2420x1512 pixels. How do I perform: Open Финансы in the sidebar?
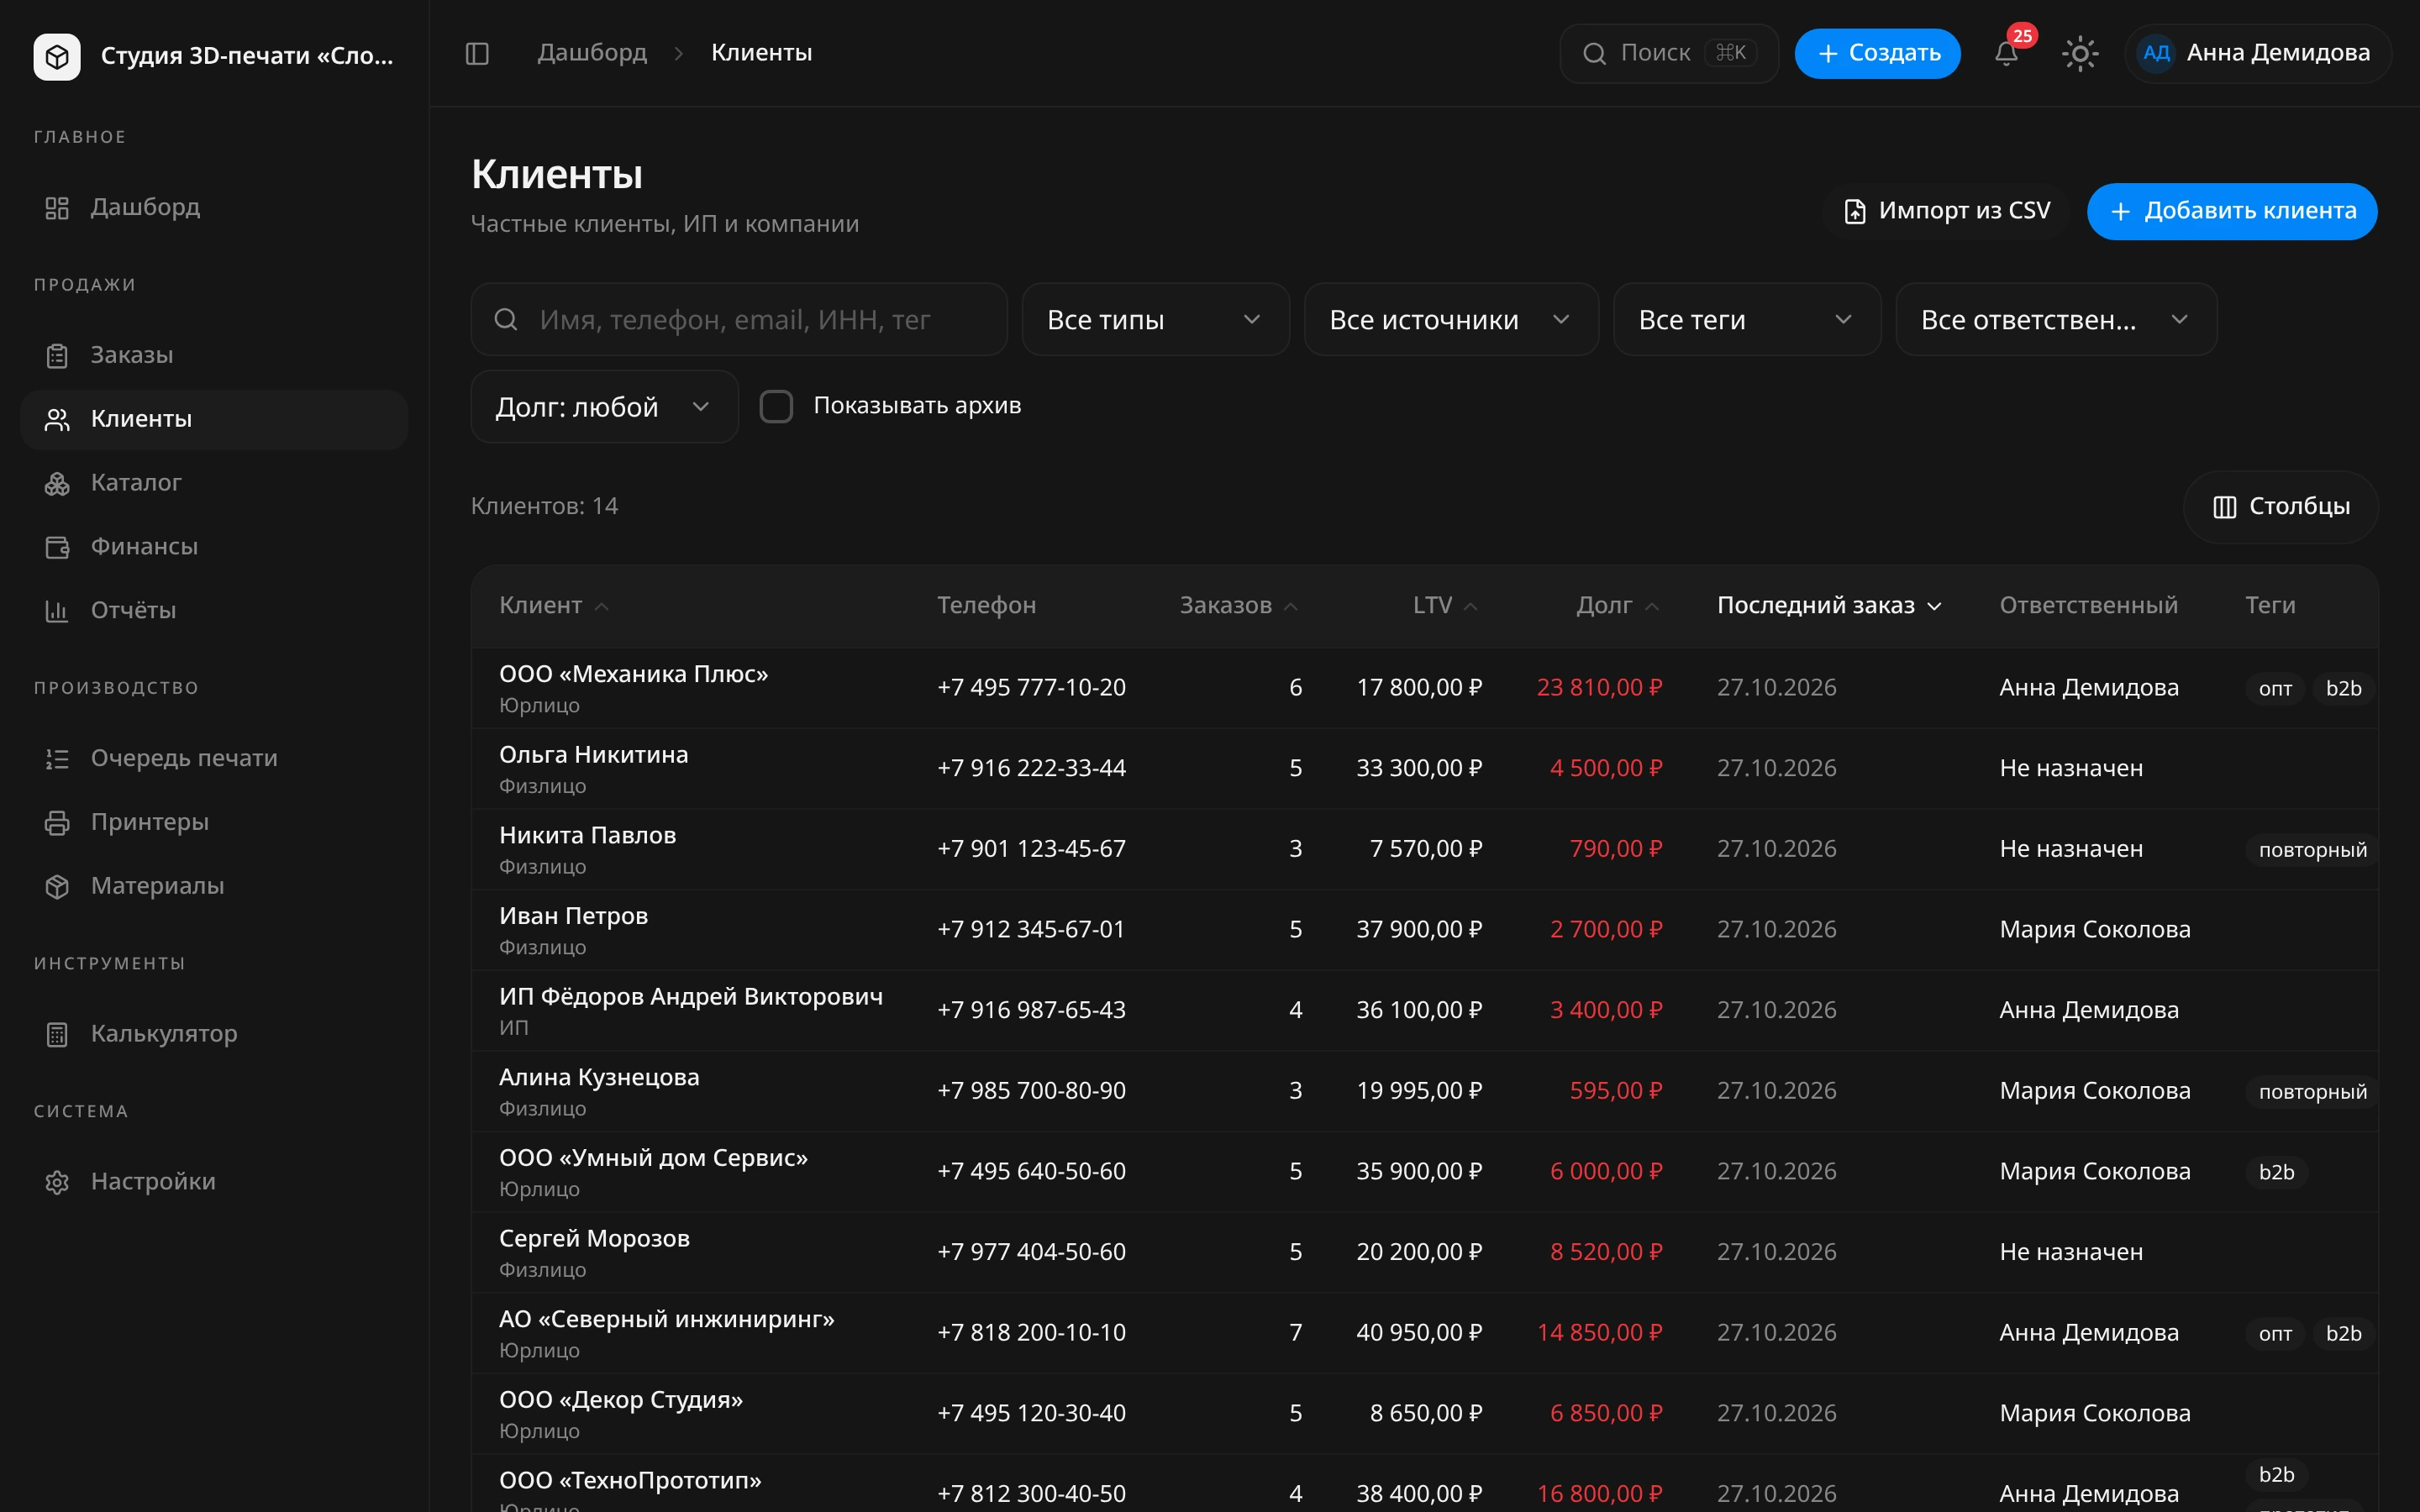coord(214,547)
